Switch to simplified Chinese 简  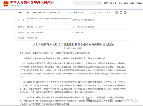111,3
